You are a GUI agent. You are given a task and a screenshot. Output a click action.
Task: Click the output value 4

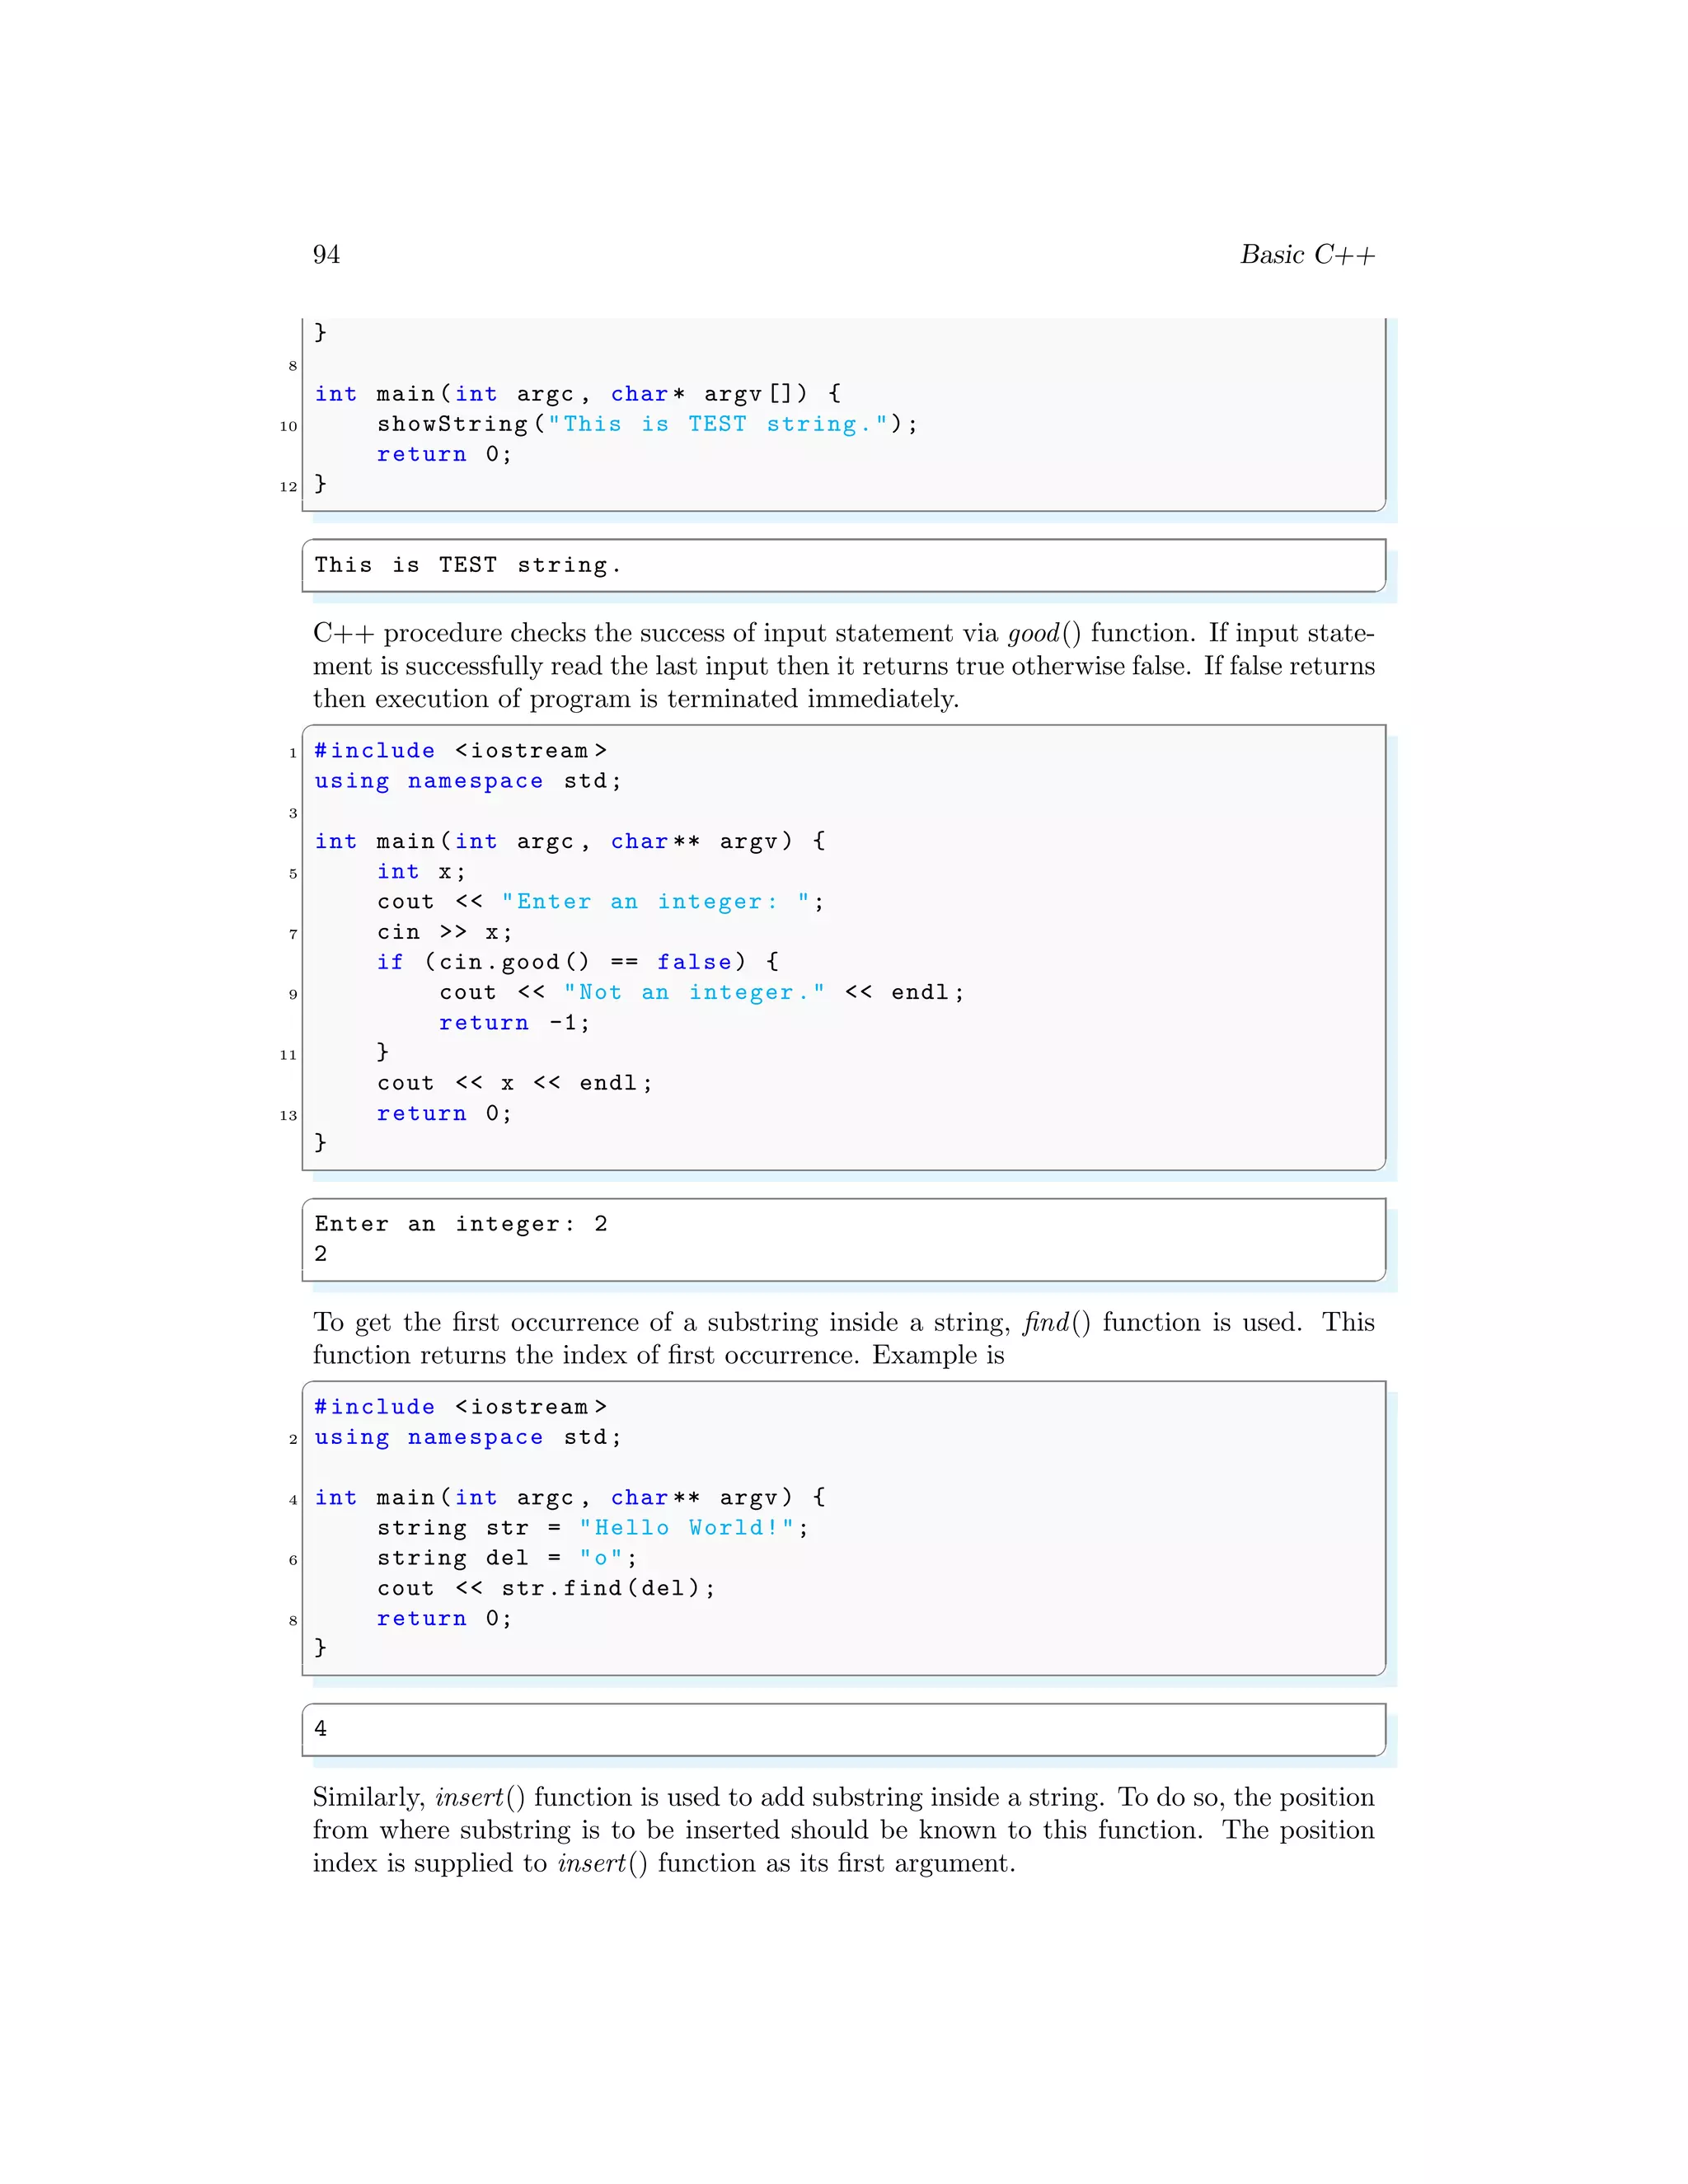pos(320,1729)
